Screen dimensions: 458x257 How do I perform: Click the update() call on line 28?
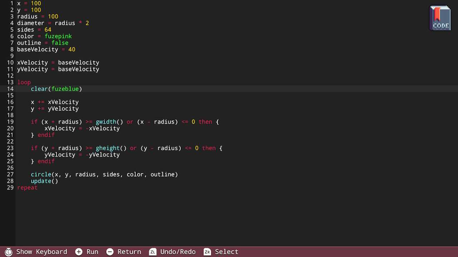[x=44, y=181]
